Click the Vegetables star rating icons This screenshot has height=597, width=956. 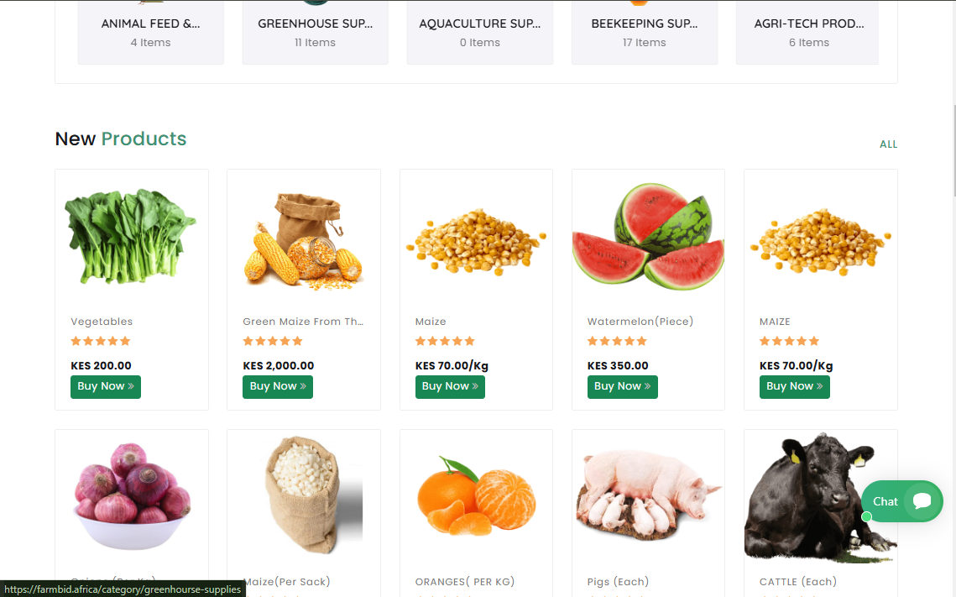coord(101,341)
